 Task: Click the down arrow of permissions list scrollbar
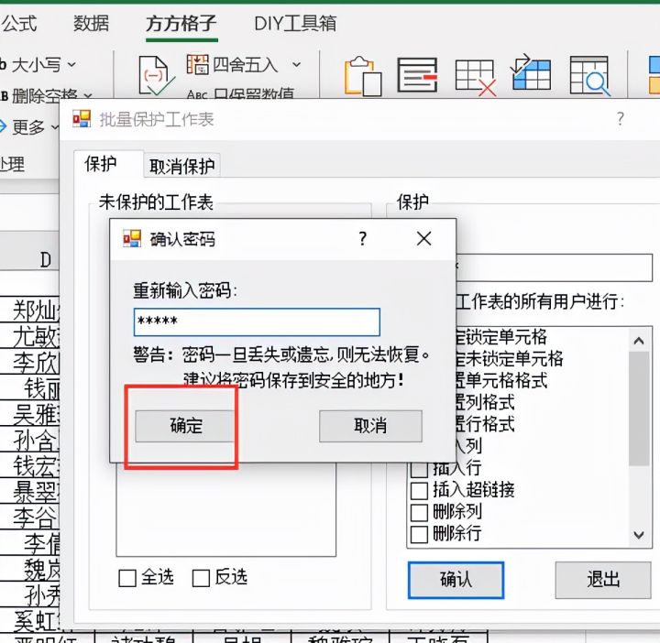pos(639,535)
